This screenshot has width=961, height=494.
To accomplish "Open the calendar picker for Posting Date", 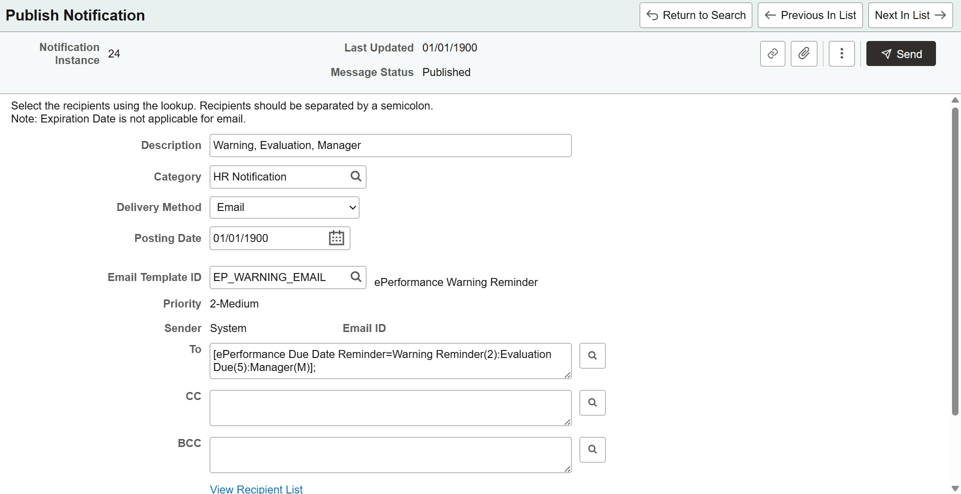I will click(336, 238).
